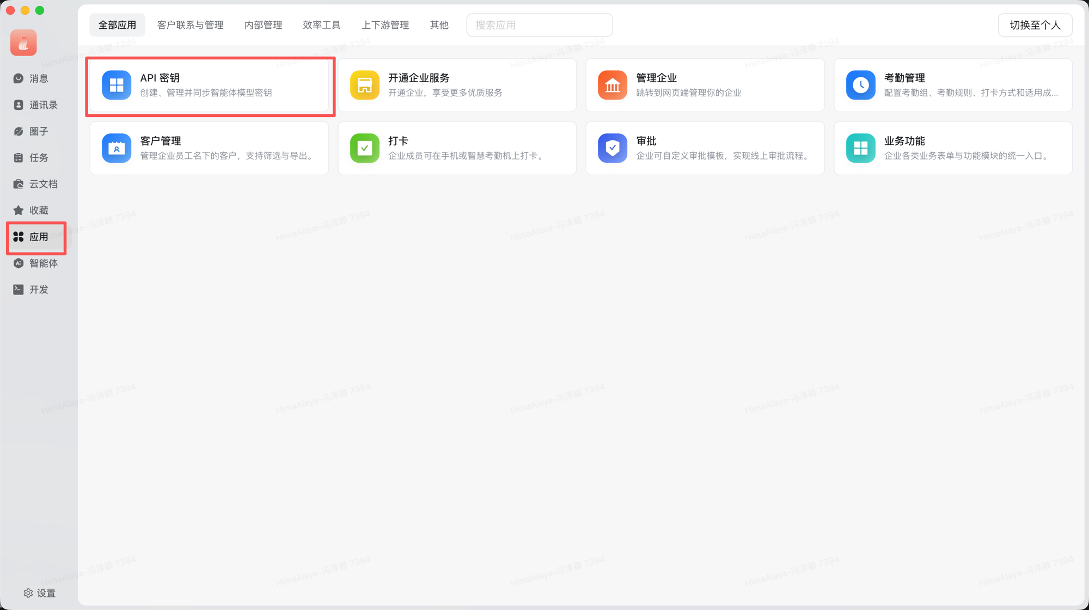
Task: Click the 企业成员可在手机或智慧考勤机上打卡 text
Action: click(x=467, y=156)
